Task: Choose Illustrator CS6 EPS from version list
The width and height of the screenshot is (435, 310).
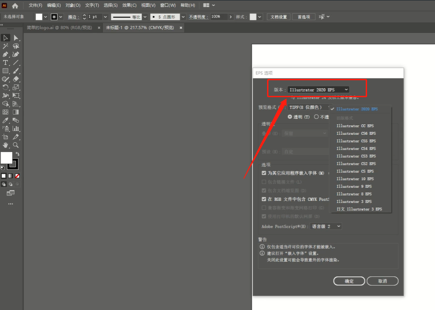Action: (356, 133)
